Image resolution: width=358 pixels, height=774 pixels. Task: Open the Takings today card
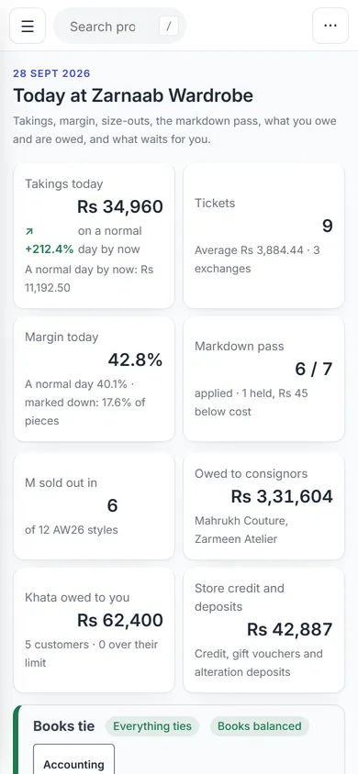point(94,236)
